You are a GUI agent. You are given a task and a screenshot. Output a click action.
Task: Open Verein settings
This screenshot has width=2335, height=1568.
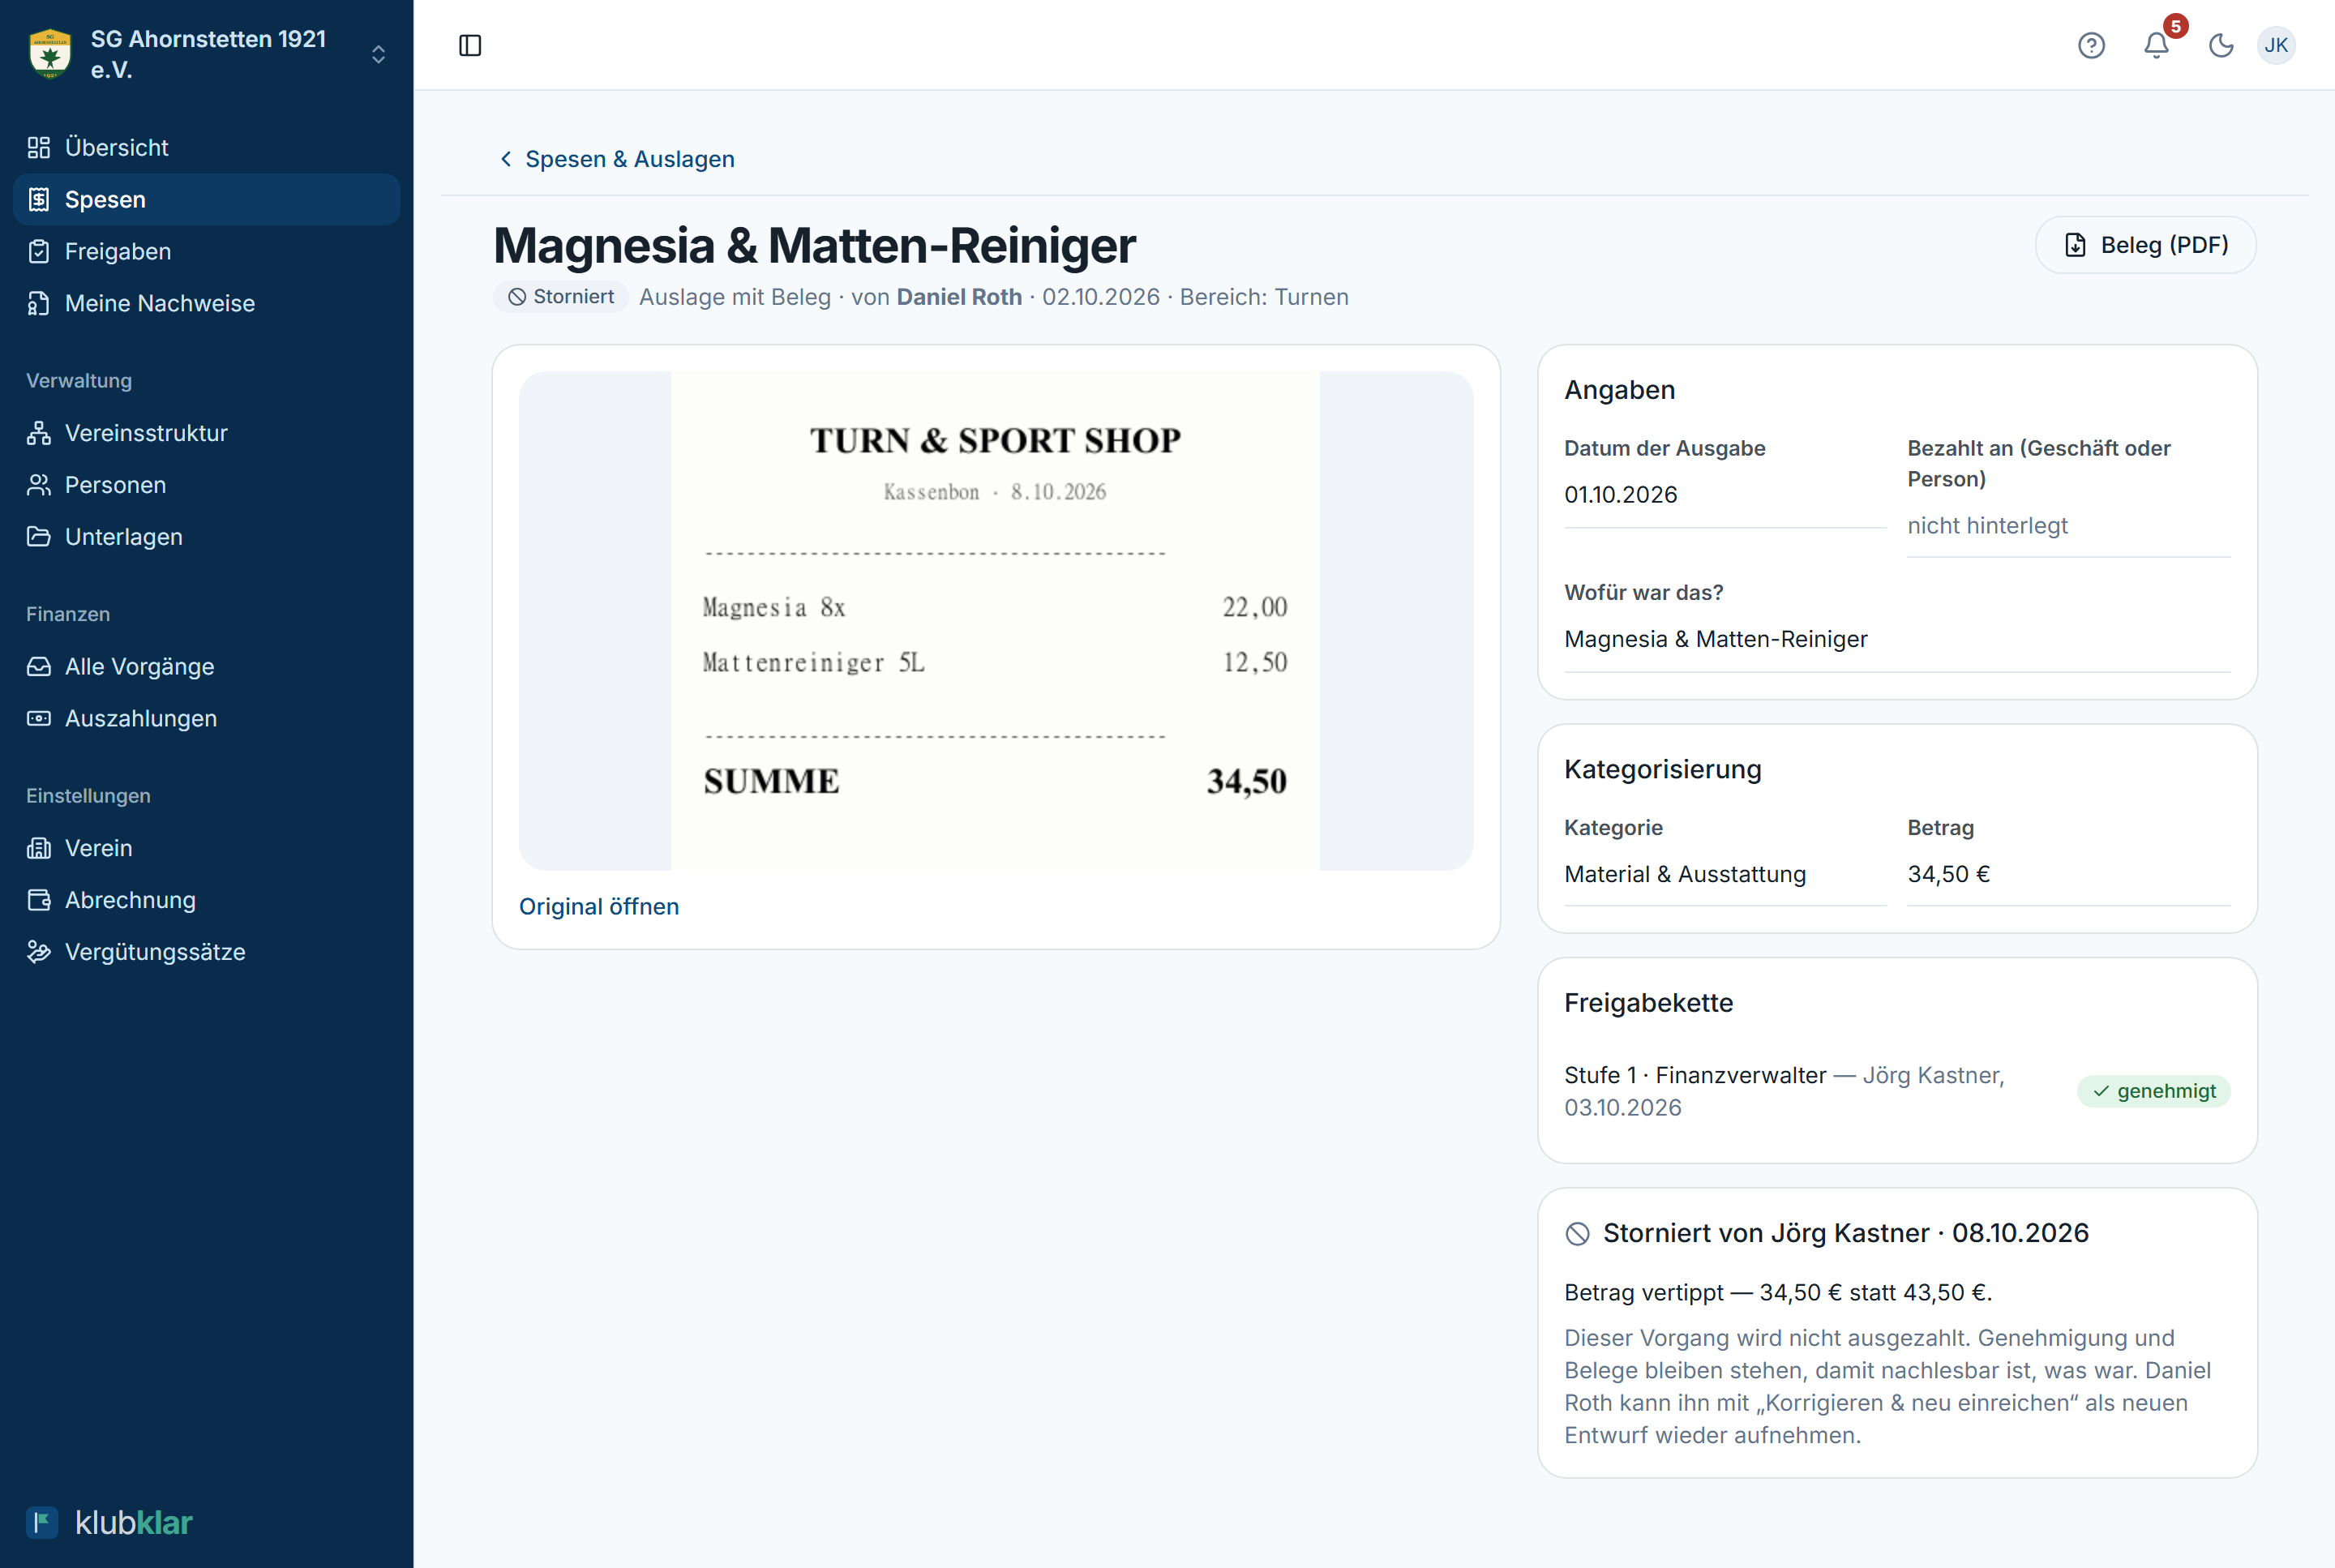point(206,848)
